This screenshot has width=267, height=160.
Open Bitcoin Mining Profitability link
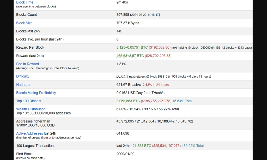click(36, 93)
